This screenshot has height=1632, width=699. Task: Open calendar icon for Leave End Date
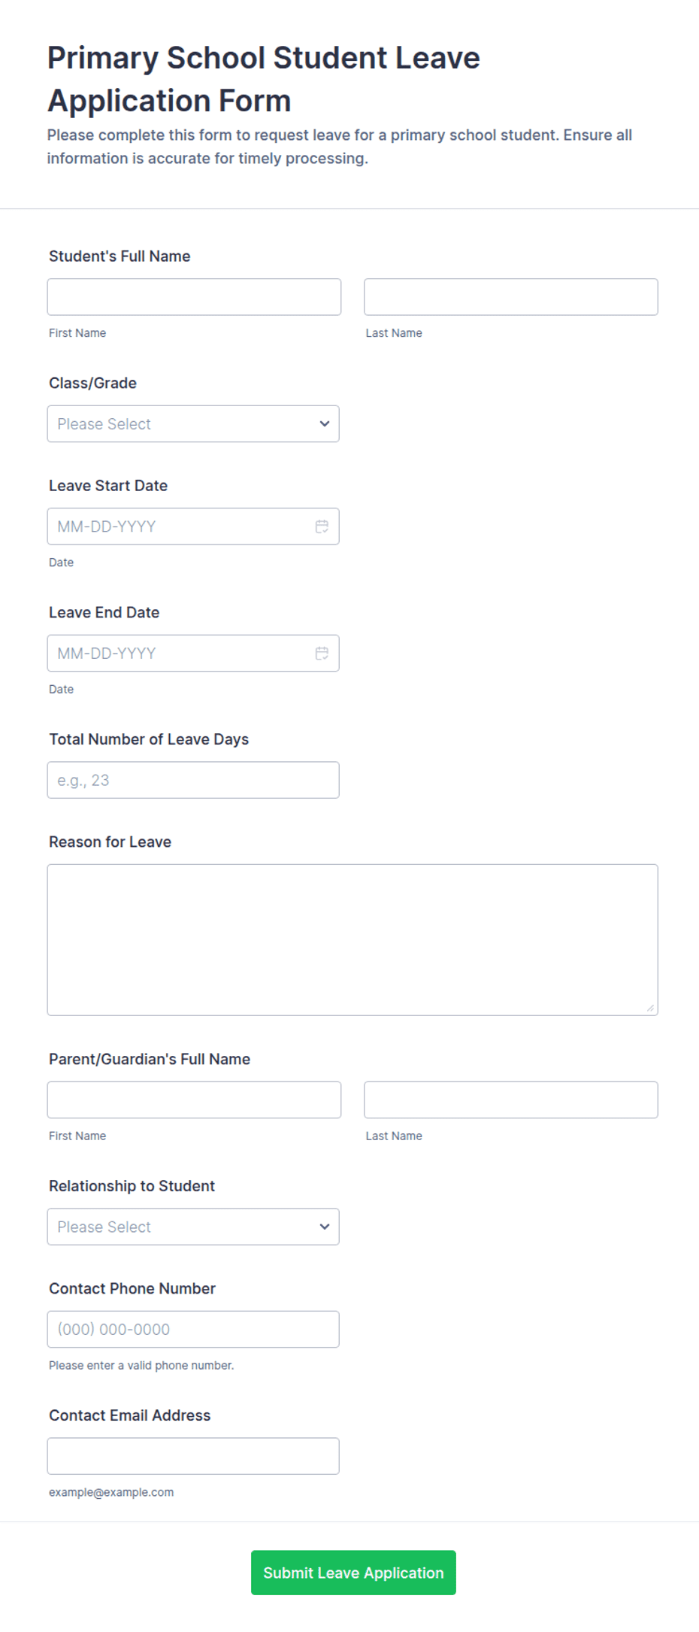[x=322, y=653]
